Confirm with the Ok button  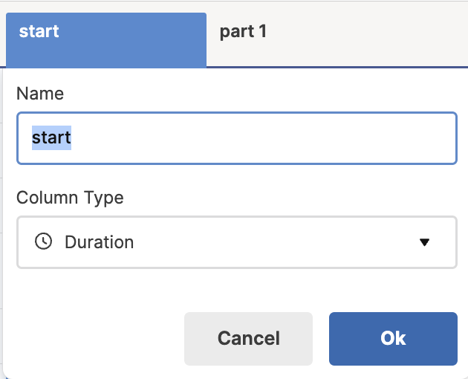(392, 338)
